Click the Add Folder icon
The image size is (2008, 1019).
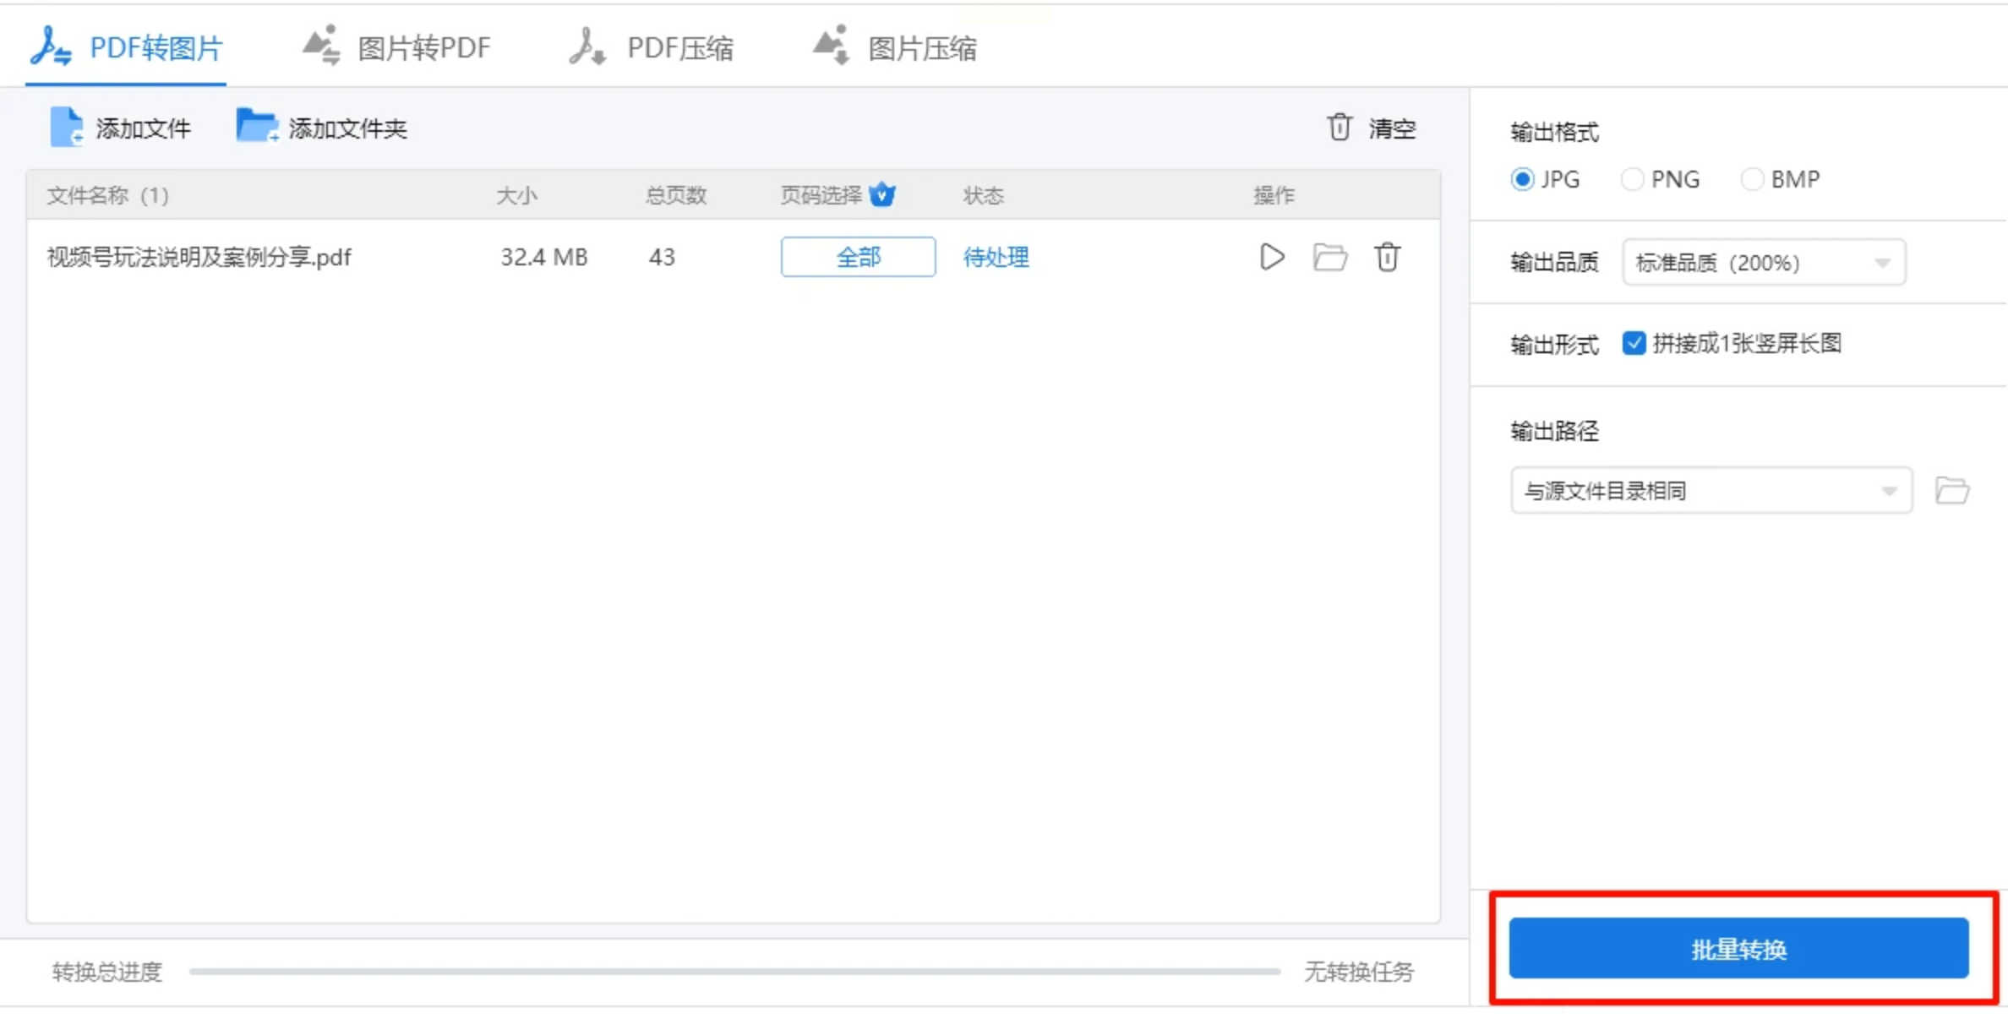click(256, 127)
